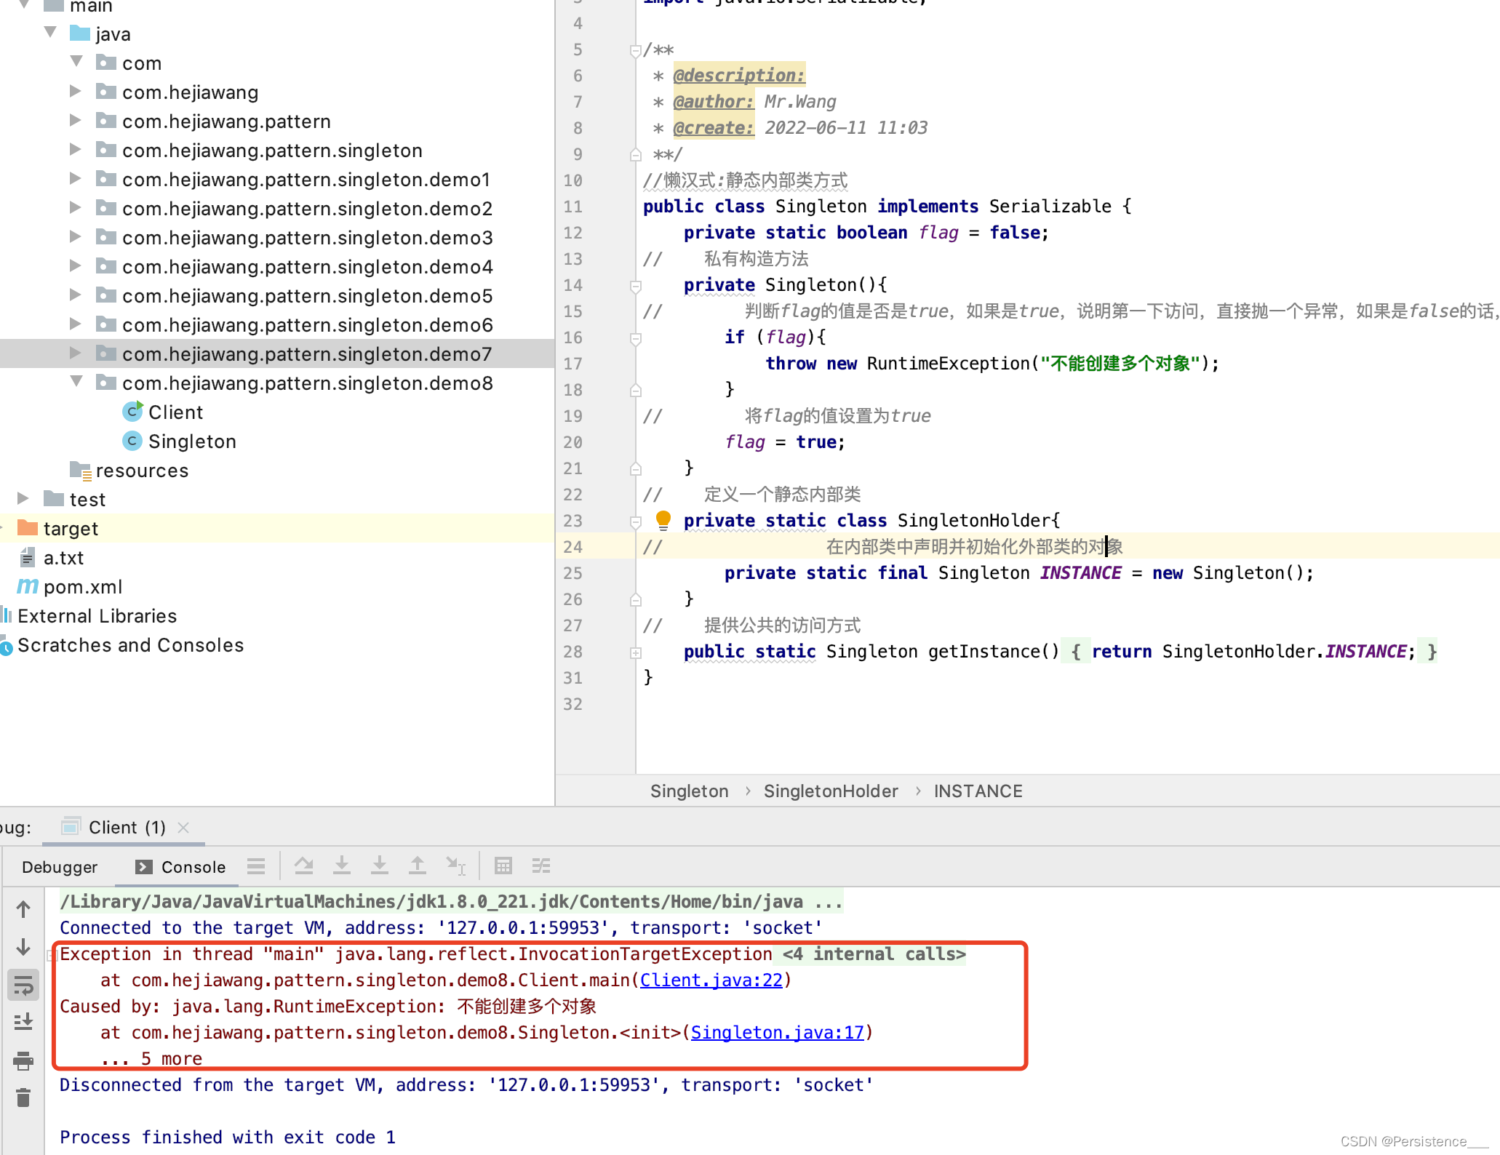Image resolution: width=1500 pixels, height=1155 pixels.
Task: Open the Singleton class in project tree
Action: pyautogui.click(x=192, y=441)
